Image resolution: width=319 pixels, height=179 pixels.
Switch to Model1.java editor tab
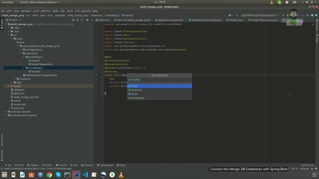(x=235, y=20)
